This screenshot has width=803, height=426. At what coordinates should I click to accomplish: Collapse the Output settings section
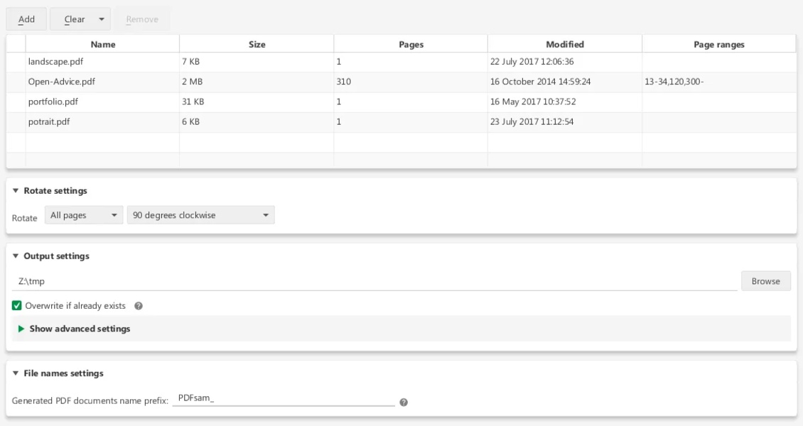tap(16, 256)
